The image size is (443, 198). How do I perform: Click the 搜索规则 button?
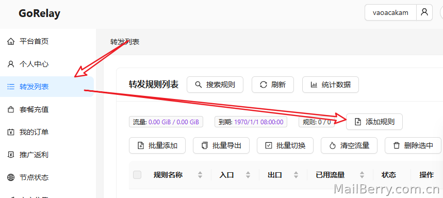pos(215,85)
